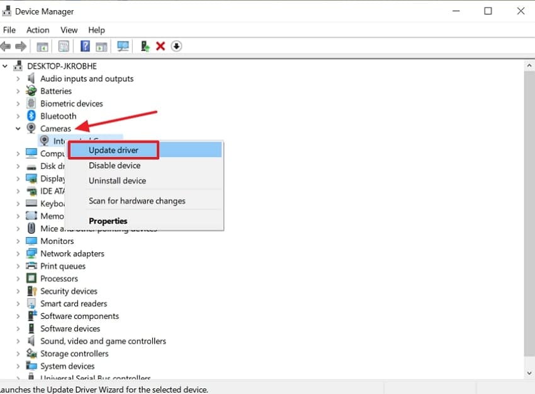Collapse the Cameras category
Image resolution: width=535 pixels, height=394 pixels.
click(x=18, y=129)
